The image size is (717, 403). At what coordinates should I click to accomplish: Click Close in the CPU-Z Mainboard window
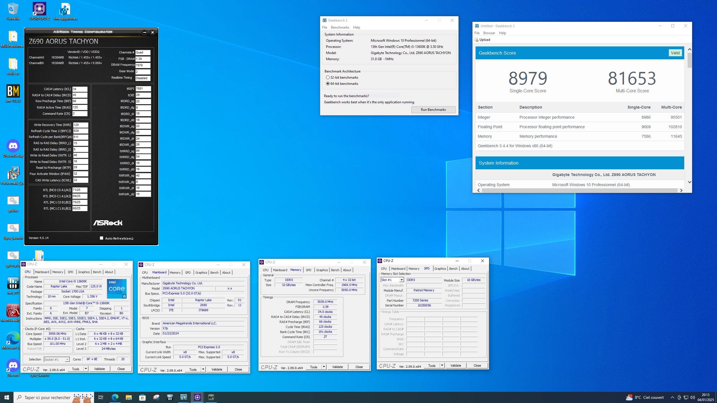238,369
